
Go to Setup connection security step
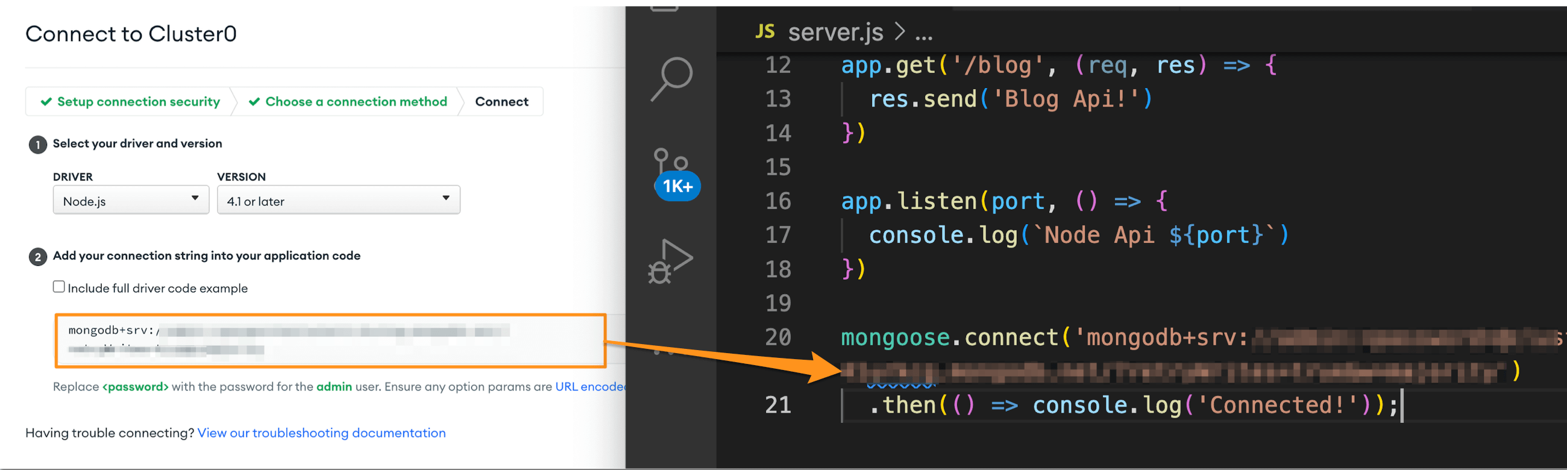[x=138, y=102]
